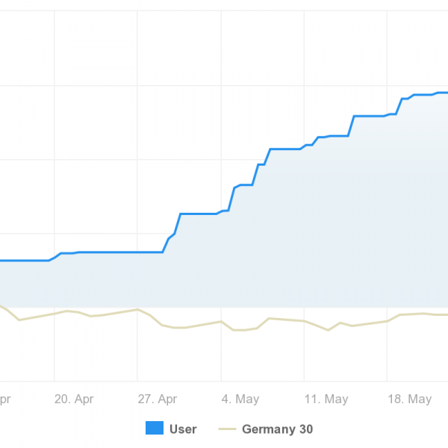Toggle the Germany 30 legend label

tap(277, 429)
